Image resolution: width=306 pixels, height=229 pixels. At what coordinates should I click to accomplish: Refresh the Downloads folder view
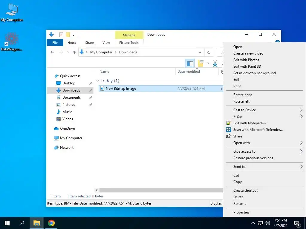[209, 52]
